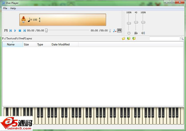Image resolution: width=186 pixels, height=131 pixels.
Task: Sort the list by Name column
Action: tap(13, 45)
